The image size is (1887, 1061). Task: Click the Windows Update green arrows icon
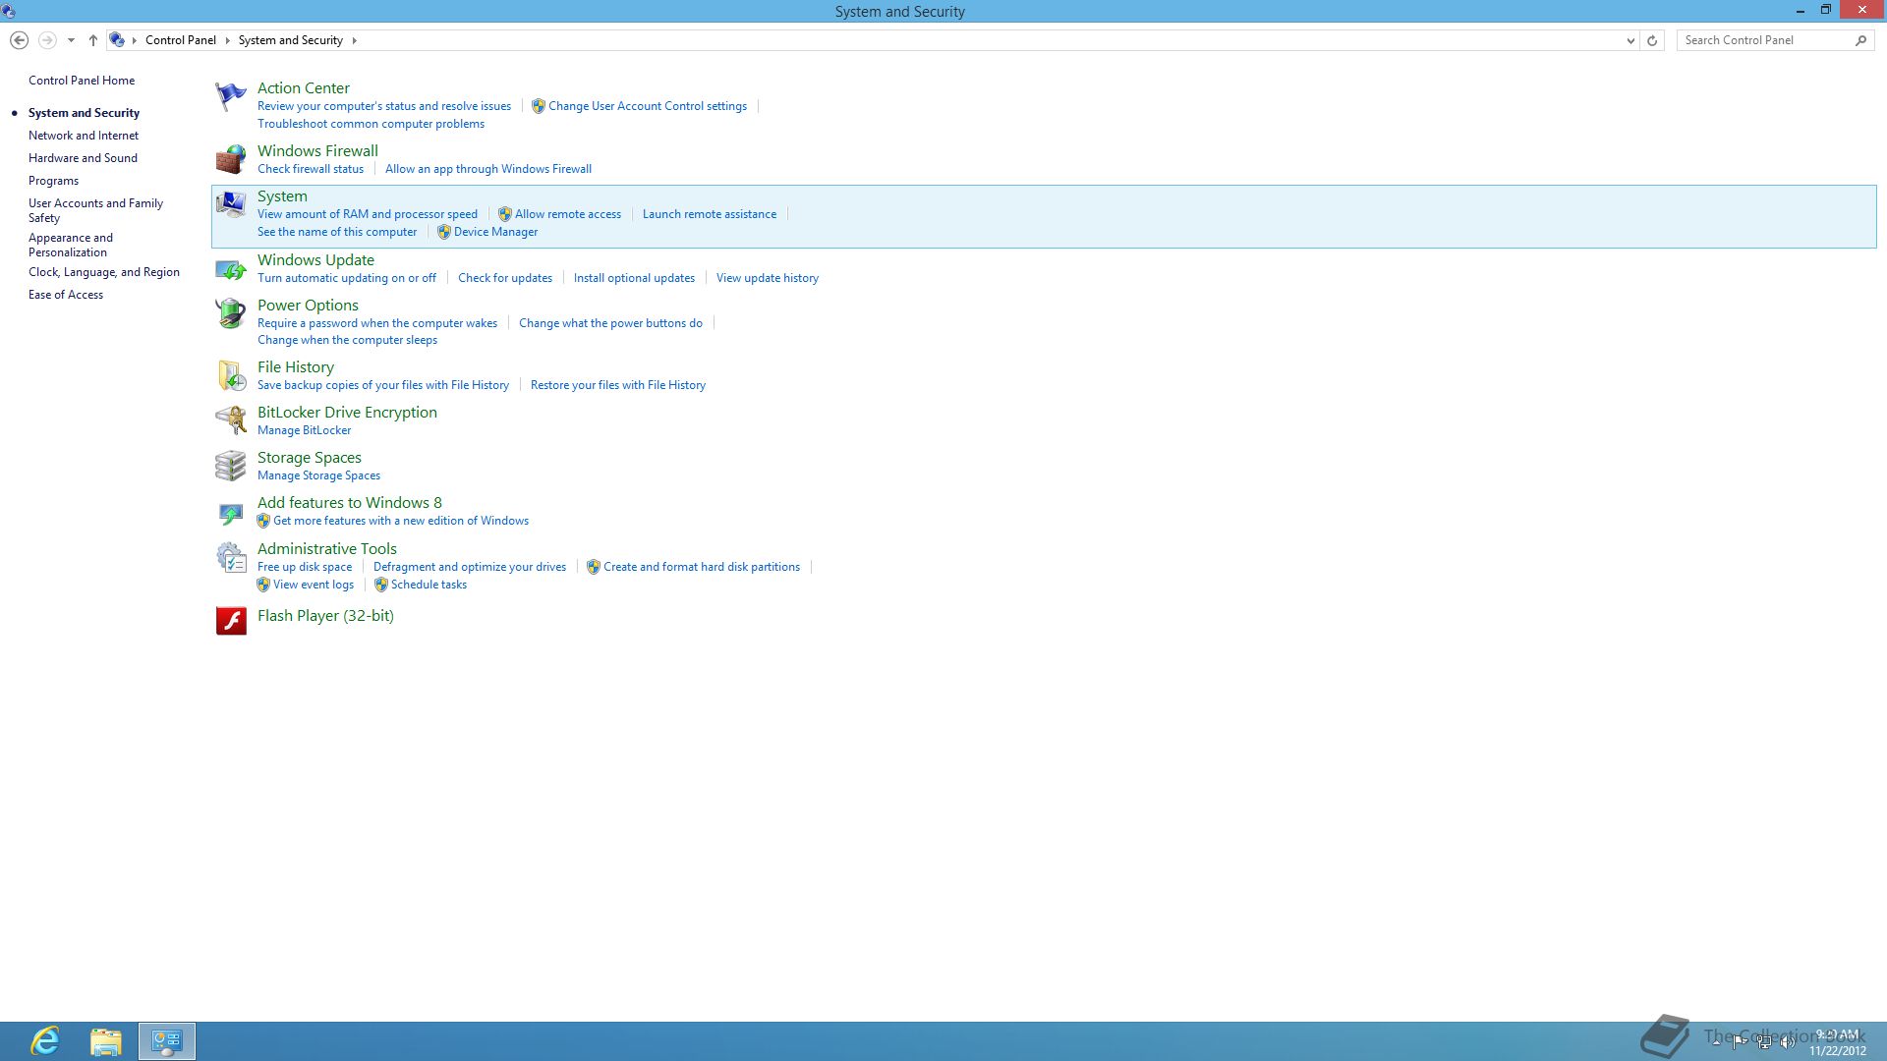tap(230, 268)
